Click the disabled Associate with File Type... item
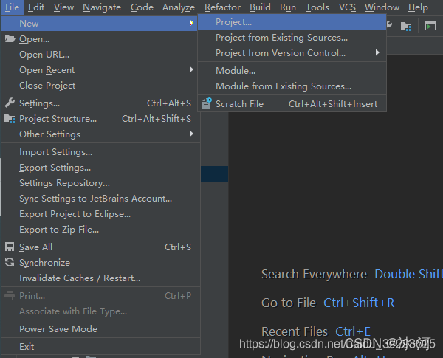This screenshot has height=358, width=443. pyautogui.click(x=100, y=311)
